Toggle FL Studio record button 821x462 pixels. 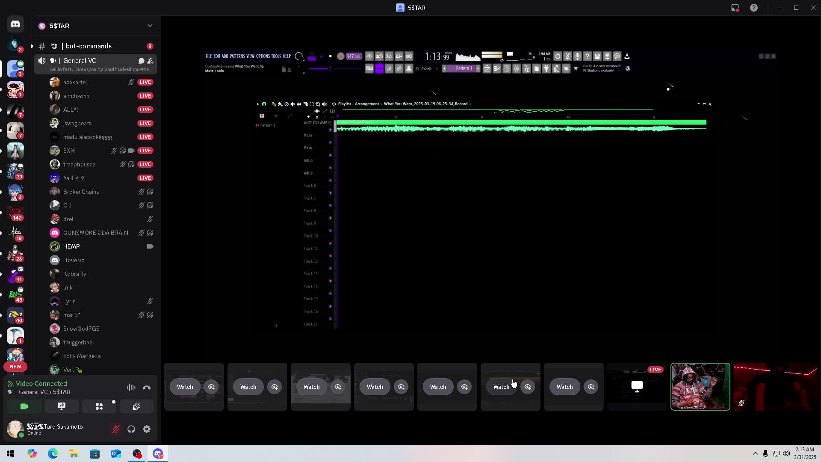pos(340,56)
